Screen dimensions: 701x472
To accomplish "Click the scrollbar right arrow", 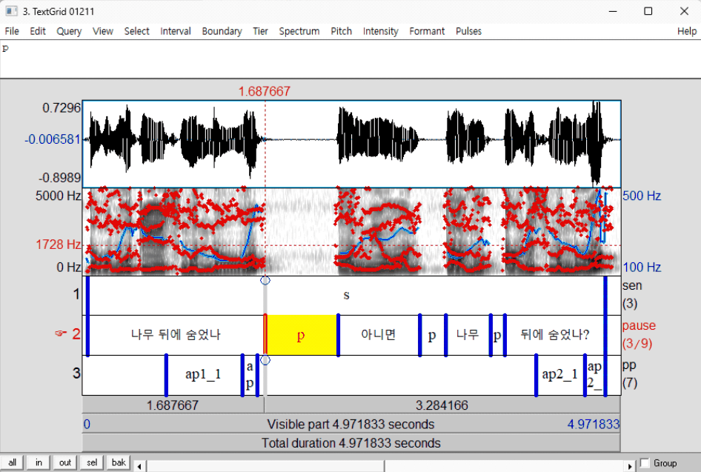I will tap(630, 466).
